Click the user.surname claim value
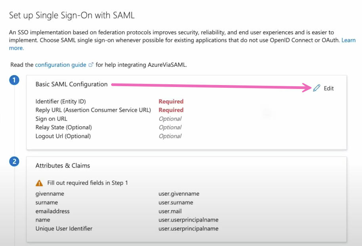The width and height of the screenshot is (362, 246). coord(176,202)
